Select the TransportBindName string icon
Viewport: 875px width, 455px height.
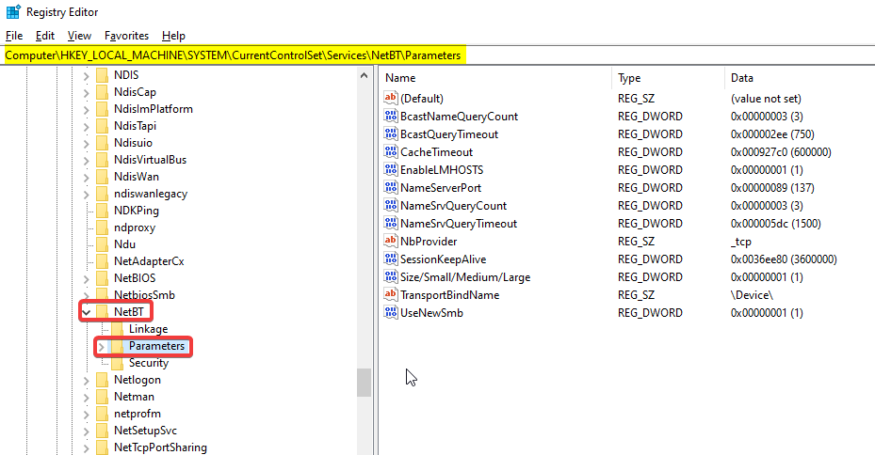coord(391,294)
